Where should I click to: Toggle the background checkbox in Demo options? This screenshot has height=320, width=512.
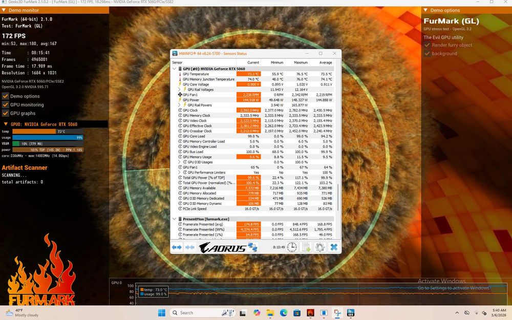427,54
